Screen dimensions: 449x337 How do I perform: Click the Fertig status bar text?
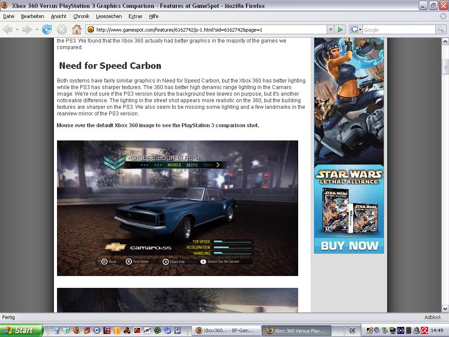click(9, 317)
